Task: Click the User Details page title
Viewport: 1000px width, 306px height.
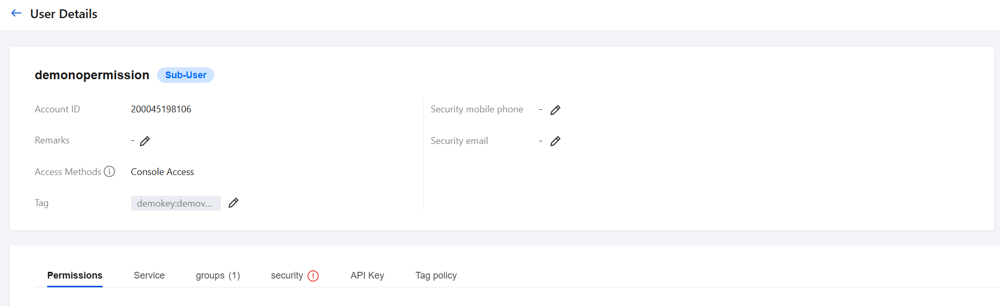Action: [64, 14]
